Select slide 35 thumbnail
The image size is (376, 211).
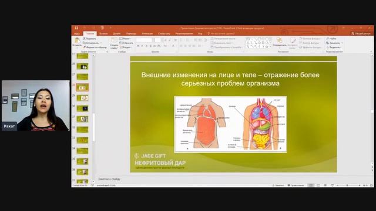[x=82, y=161]
